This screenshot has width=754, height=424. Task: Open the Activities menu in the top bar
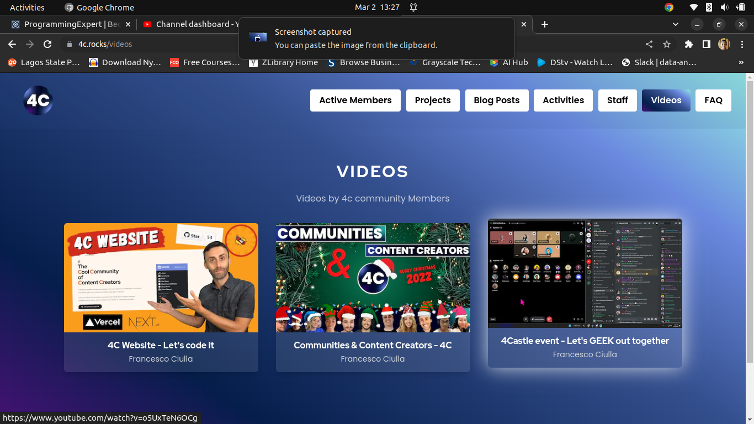[x=27, y=7]
